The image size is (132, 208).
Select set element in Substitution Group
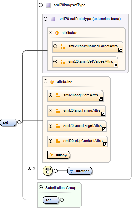click(51, 200)
